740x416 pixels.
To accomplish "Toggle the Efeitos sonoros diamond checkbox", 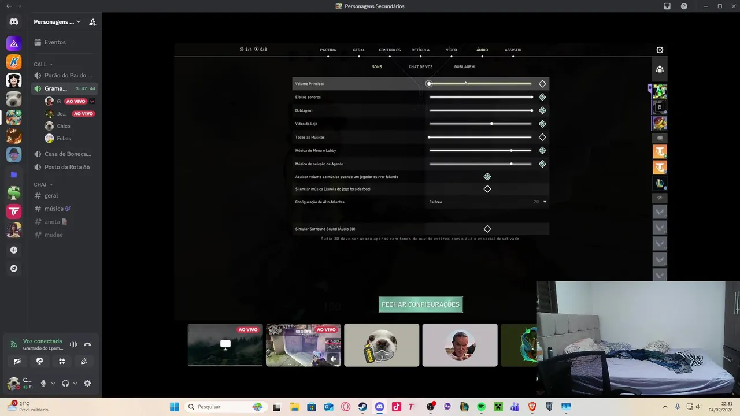I will tap(542, 97).
